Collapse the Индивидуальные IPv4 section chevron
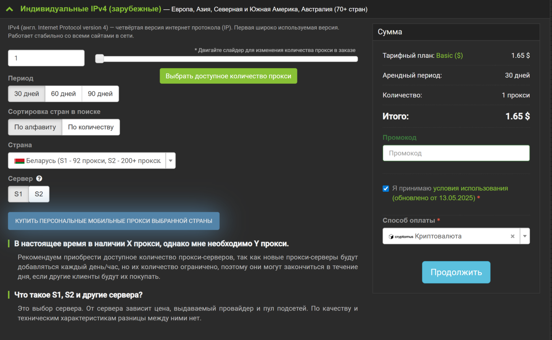This screenshot has height=340, width=552. click(9, 9)
